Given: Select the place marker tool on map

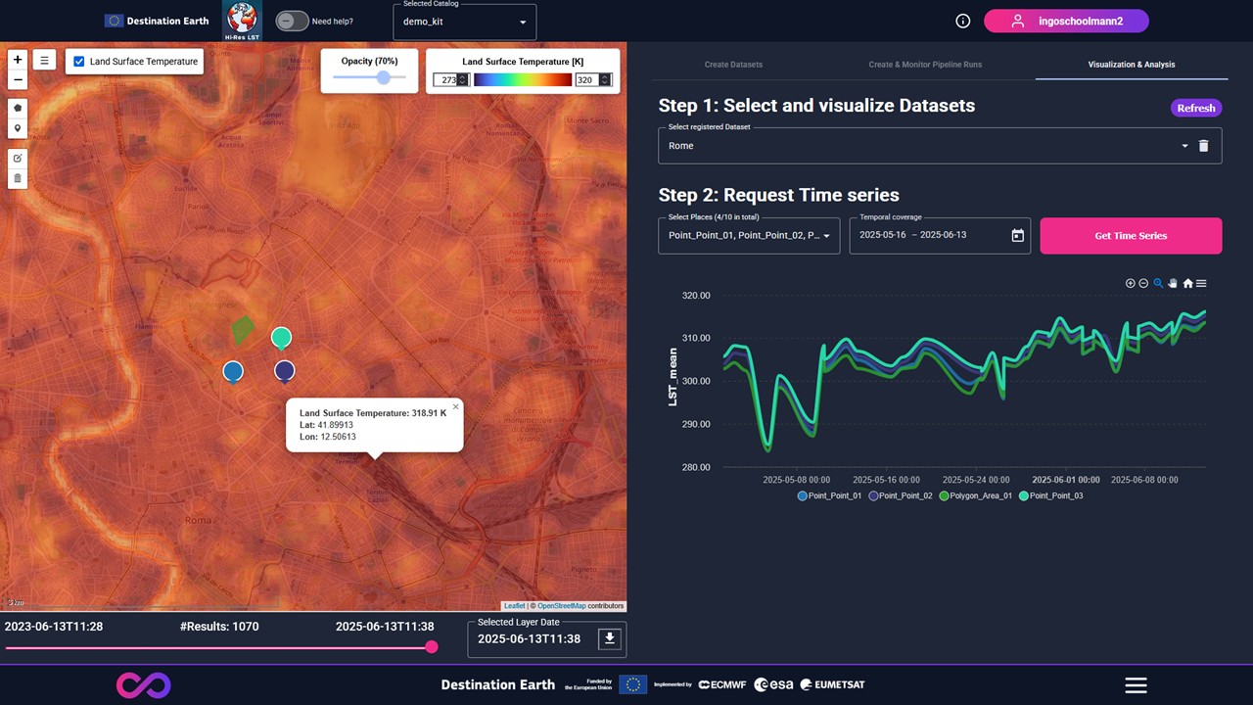Looking at the screenshot, I should (x=18, y=129).
